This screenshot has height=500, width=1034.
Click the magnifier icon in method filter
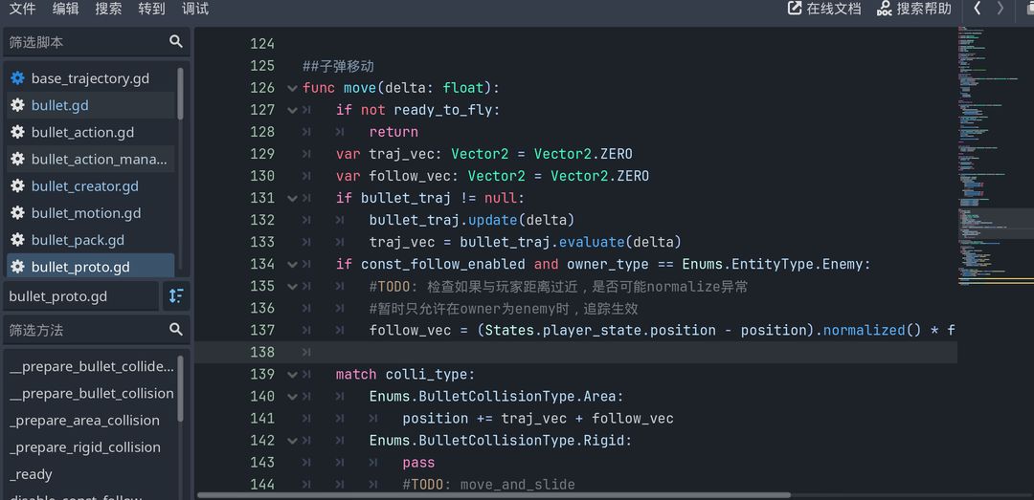click(176, 329)
